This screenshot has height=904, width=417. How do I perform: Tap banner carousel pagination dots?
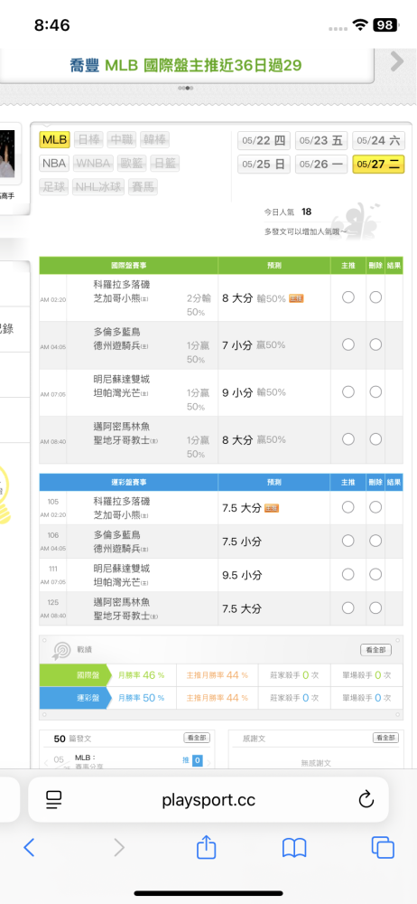pos(185,89)
